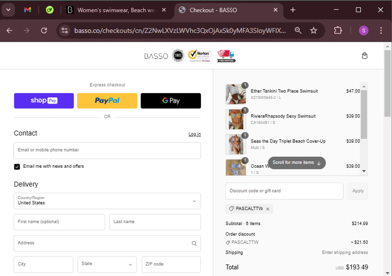The height and width of the screenshot is (276, 392).
Task: Uncheck Email me with news and offers
Action: [x=17, y=166]
